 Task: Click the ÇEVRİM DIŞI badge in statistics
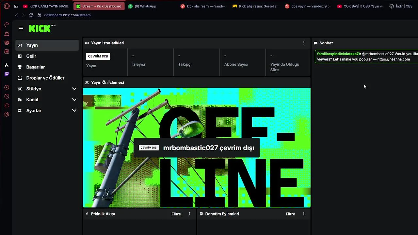(98, 56)
